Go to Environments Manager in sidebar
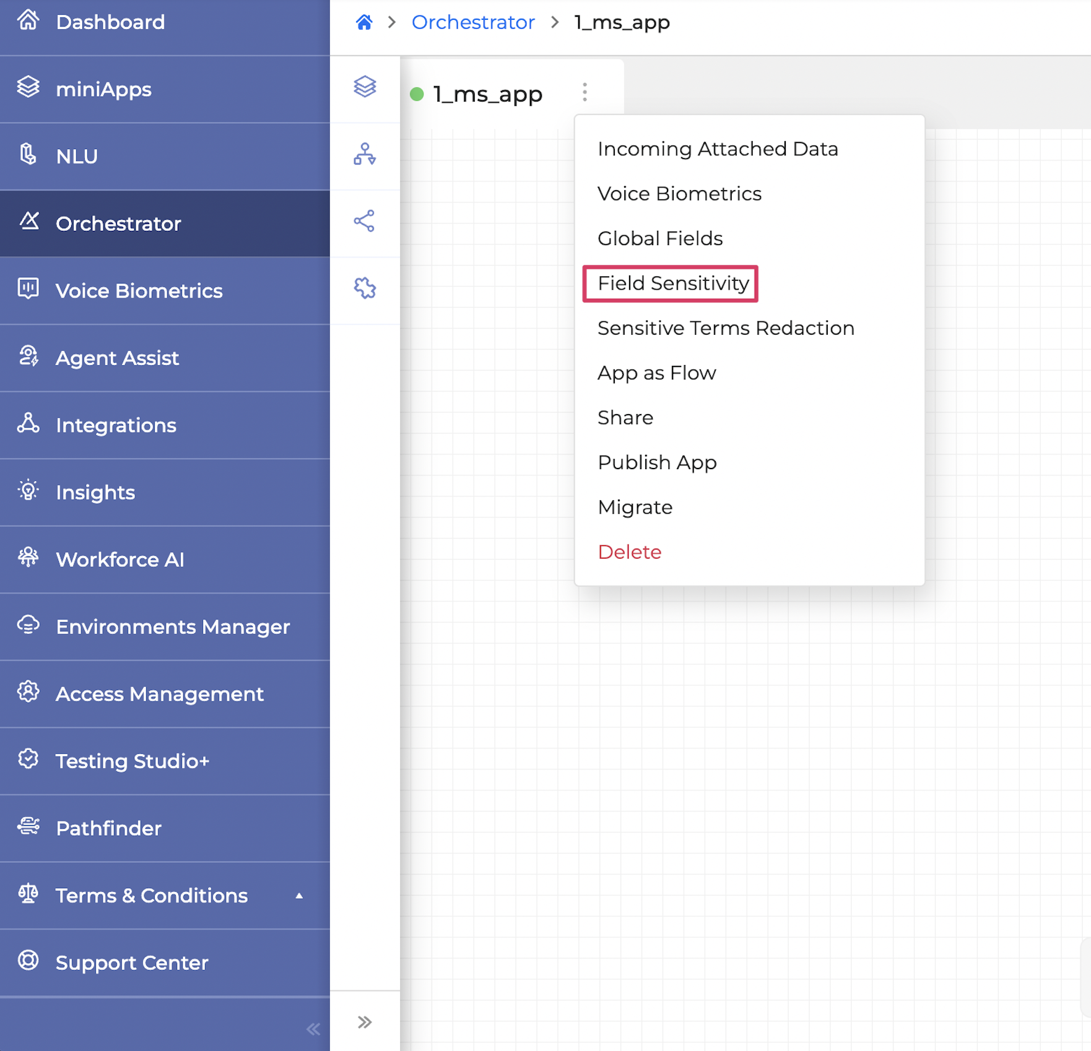Screen dimensions: 1091x1051 (x=173, y=627)
